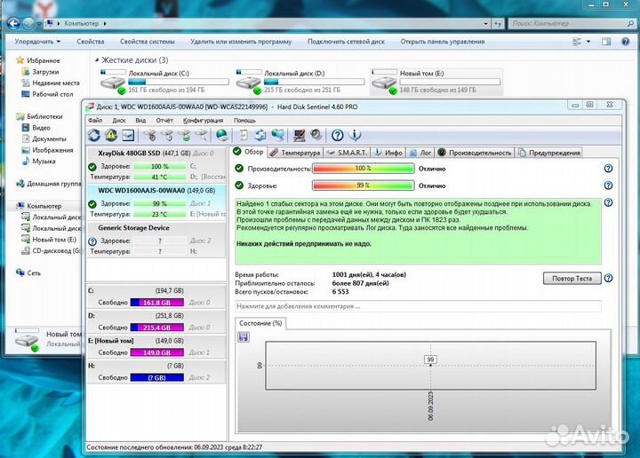
Task: Open Локальный диск (D:) in Explorer
Action: click(x=300, y=82)
